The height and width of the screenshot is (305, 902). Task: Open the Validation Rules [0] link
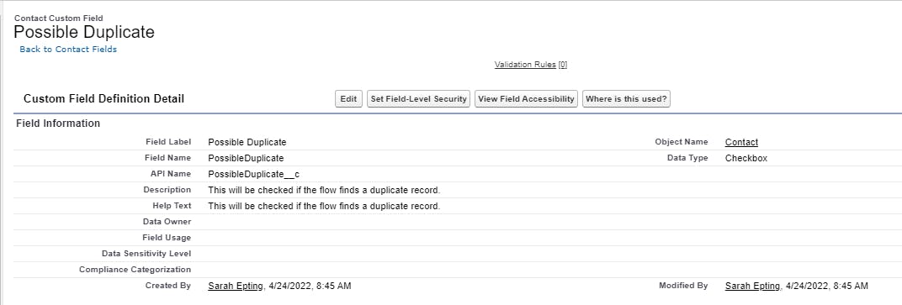tap(531, 65)
